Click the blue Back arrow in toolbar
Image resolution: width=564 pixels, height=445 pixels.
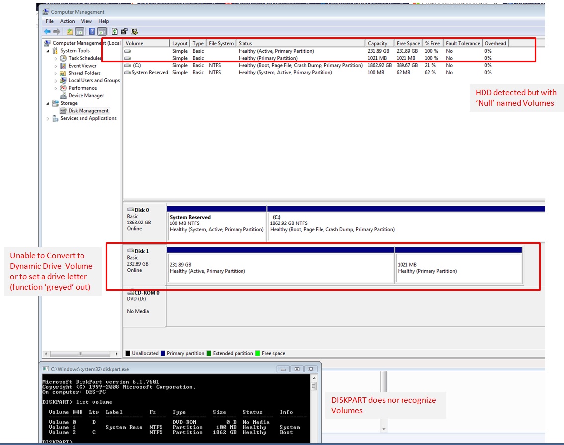tap(47, 32)
